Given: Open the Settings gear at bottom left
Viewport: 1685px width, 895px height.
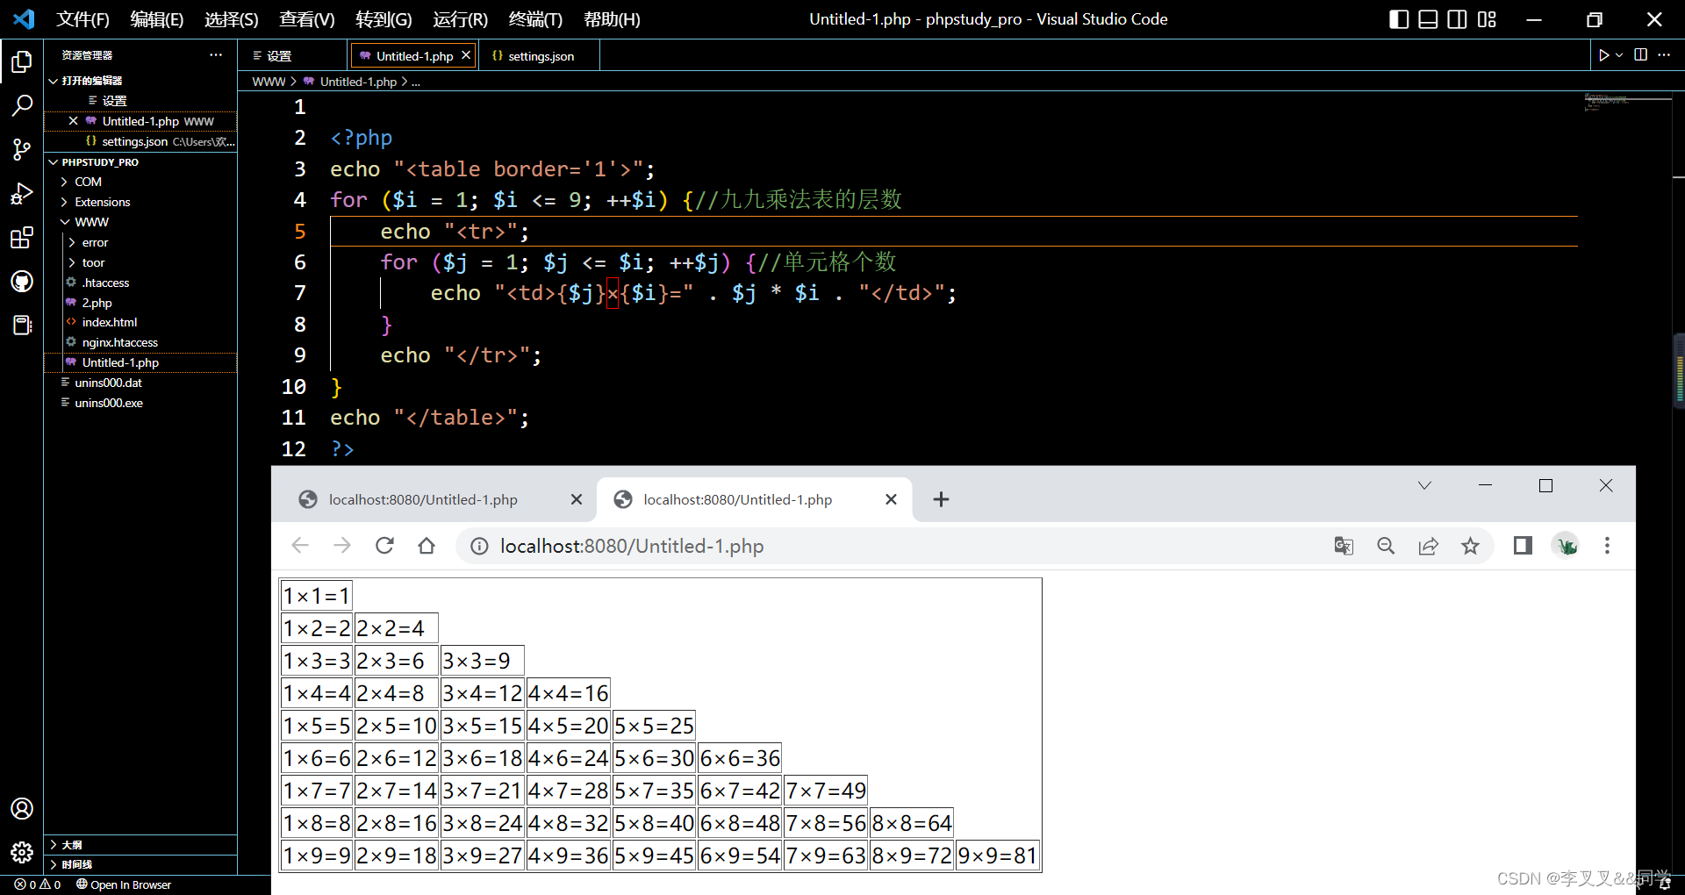Looking at the screenshot, I should [22, 852].
